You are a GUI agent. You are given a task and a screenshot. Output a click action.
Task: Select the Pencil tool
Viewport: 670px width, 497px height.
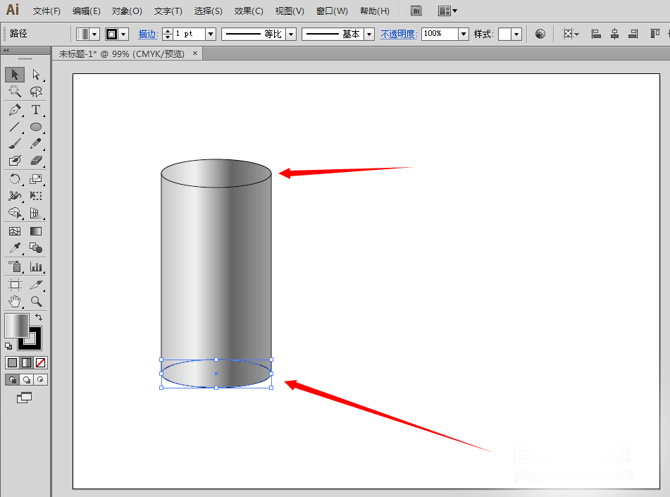coord(36,144)
